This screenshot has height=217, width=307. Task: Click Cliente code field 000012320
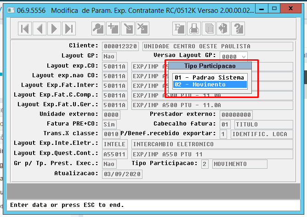(120, 46)
